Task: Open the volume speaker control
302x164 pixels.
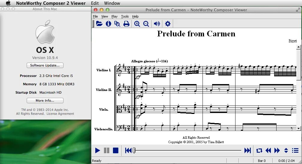Action: tap(157, 24)
